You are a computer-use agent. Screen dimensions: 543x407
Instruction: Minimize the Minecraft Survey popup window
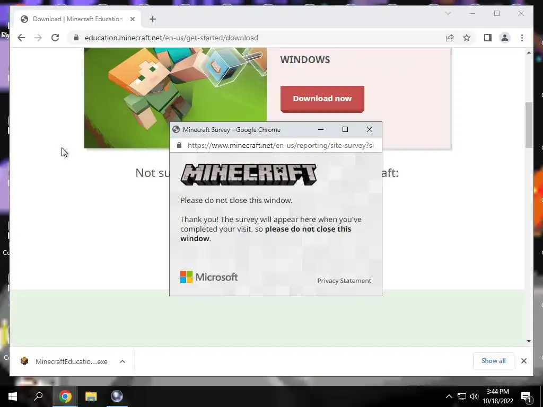(321, 129)
